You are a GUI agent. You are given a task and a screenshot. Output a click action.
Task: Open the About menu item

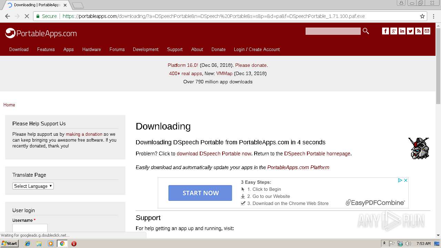pyautogui.click(x=197, y=49)
